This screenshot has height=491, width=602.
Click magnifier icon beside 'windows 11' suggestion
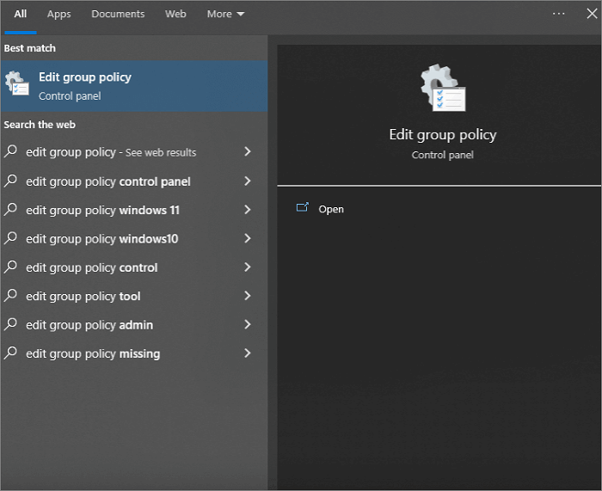(10, 209)
